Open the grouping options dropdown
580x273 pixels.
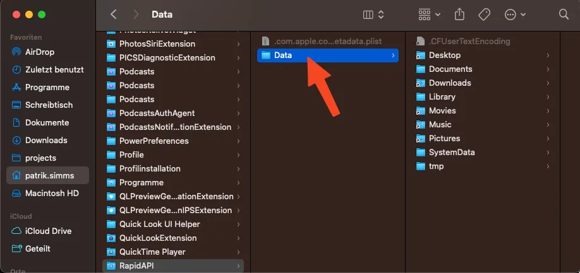click(430, 14)
